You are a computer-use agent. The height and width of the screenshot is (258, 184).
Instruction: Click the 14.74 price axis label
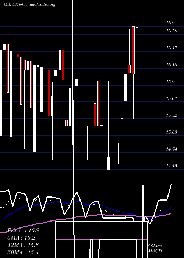coord(171,149)
